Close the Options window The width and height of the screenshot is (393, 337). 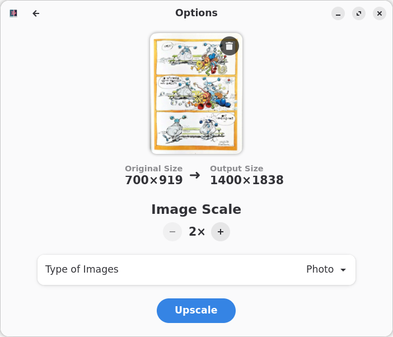[x=380, y=13]
